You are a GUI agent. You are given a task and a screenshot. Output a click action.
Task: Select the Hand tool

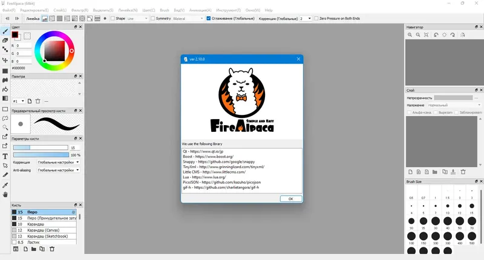pos(5,195)
